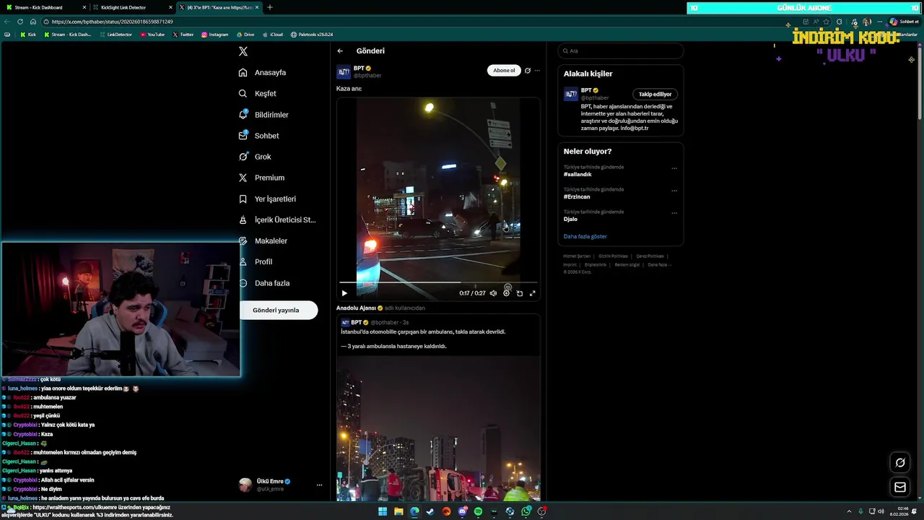
Task: Go to Anasayfa in sidebar
Action: [x=263, y=72]
